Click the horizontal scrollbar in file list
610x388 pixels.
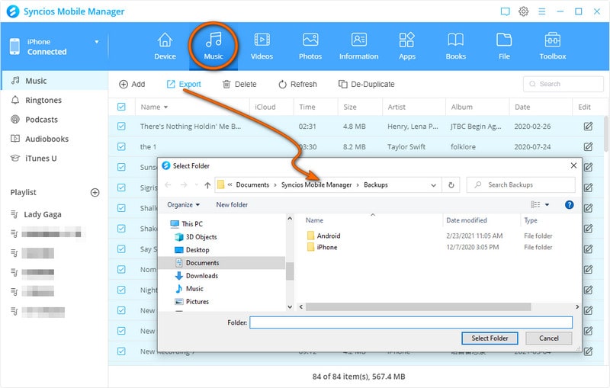click(x=427, y=307)
